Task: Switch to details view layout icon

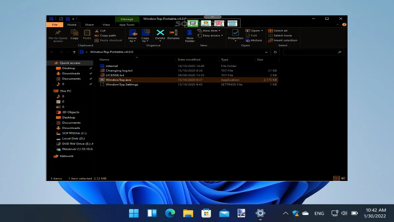Action: (x=336, y=178)
